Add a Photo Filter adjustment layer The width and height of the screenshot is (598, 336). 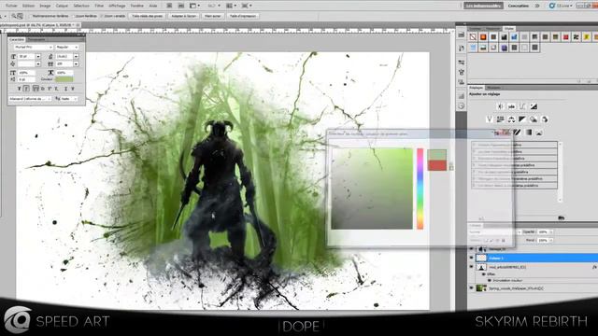[534, 119]
